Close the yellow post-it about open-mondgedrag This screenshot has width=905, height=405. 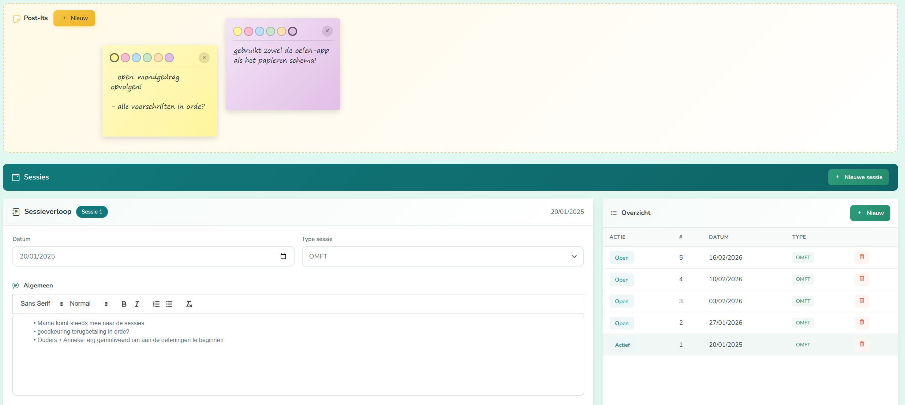204,57
